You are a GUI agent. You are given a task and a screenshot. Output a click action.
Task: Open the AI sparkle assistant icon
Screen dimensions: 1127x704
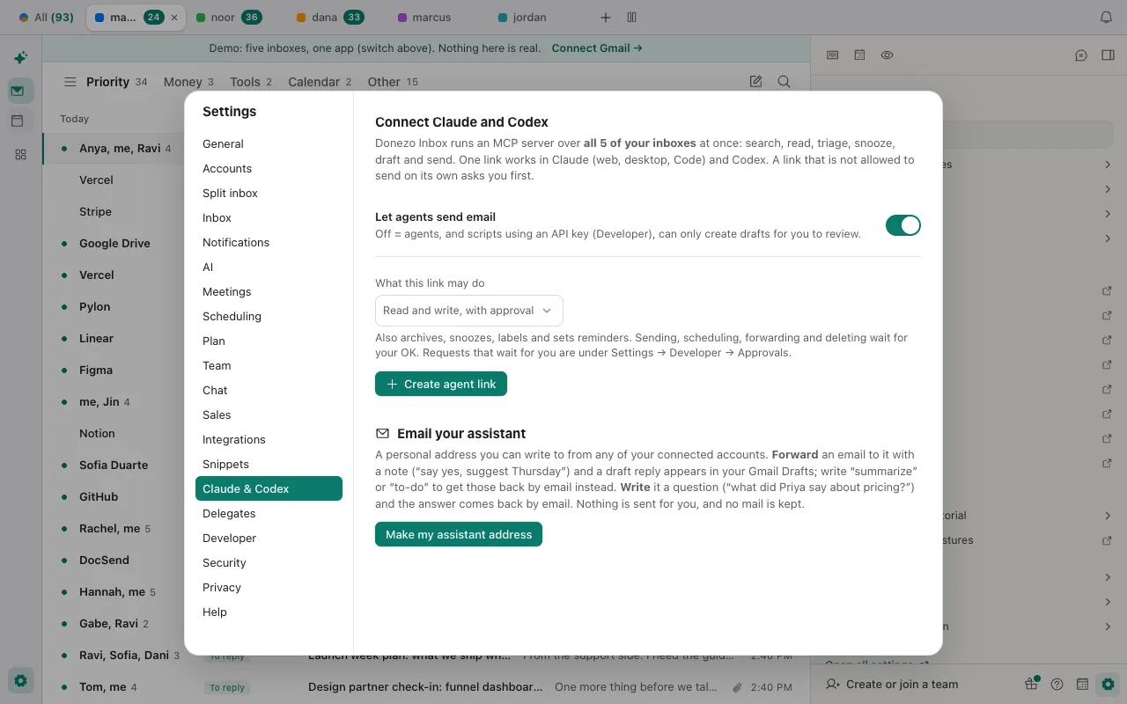[x=20, y=58]
